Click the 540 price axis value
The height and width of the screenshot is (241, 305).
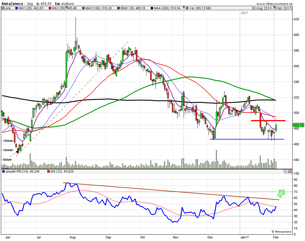click(296, 82)
